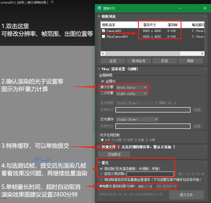
Task: Open the 二次引擎 Light cache dropdown
Action: tap(132, 93)
